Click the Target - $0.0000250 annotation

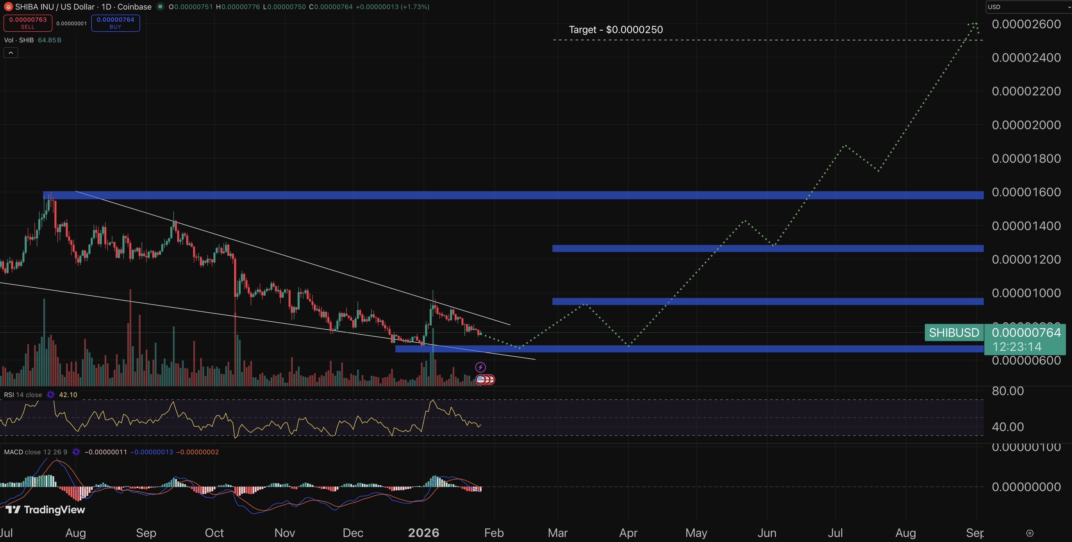tap(615, 29)
